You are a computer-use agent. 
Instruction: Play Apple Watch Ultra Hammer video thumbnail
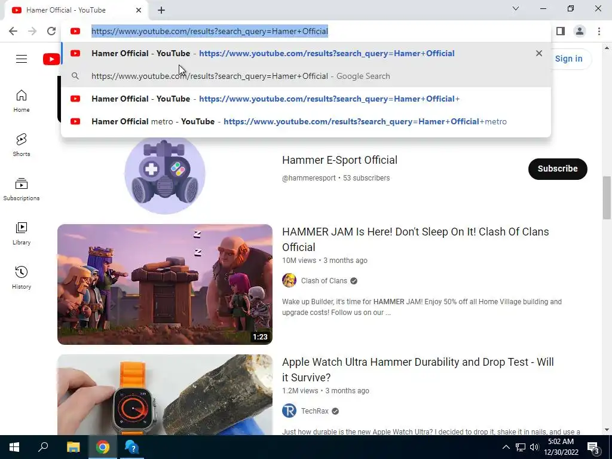[x=165, y=394]
